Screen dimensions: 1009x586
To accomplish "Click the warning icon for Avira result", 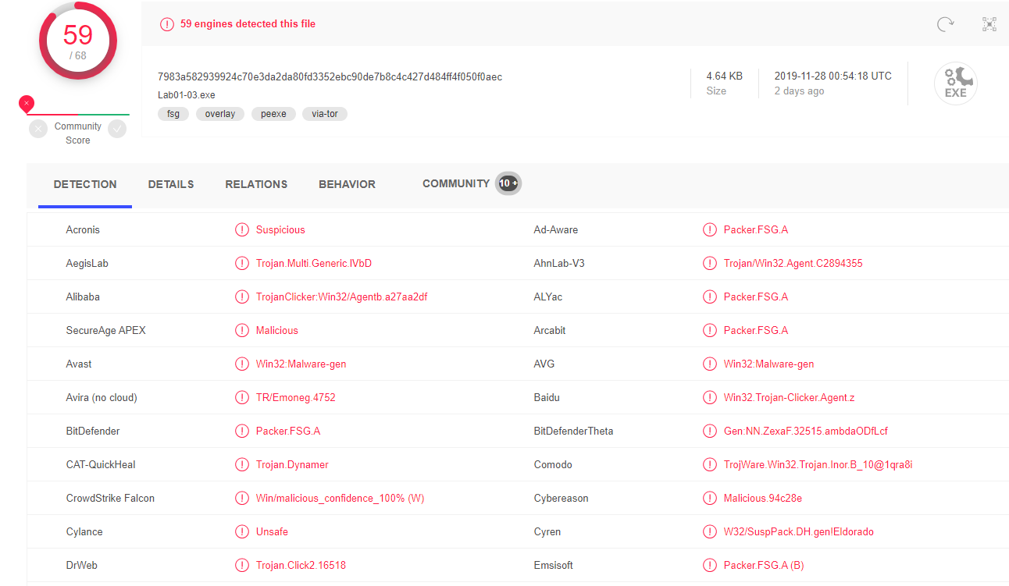I will (x=242, y=397).
